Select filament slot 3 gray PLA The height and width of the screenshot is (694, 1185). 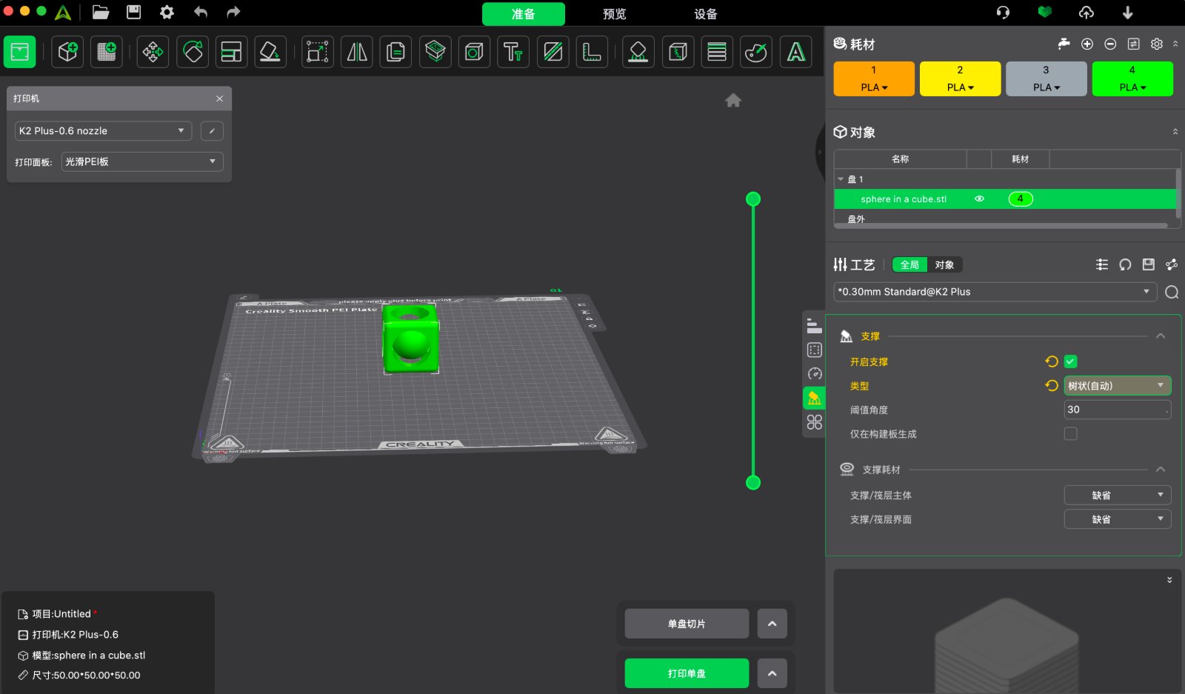coord(1046,79)
